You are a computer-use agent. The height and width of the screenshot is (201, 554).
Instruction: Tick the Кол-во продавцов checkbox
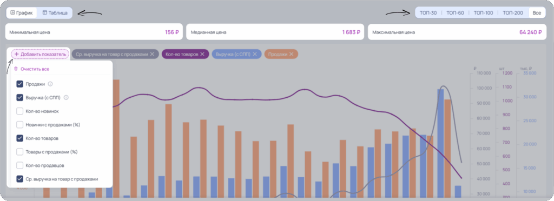[x=20, y=165]
